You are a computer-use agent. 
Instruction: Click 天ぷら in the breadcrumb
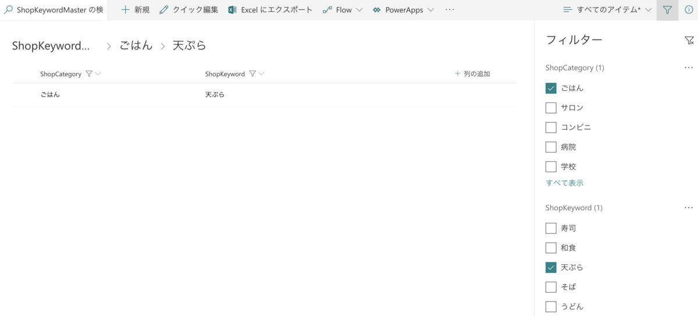pyautogui.click(x=190, y=45)
